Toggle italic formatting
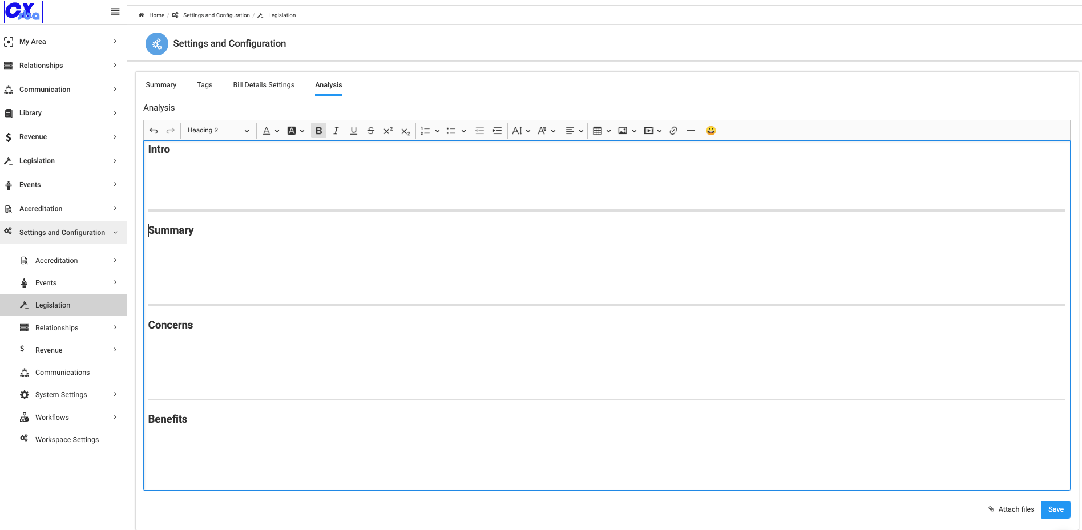This screenshot has height=530, width=1082. [x=336, y=131]
